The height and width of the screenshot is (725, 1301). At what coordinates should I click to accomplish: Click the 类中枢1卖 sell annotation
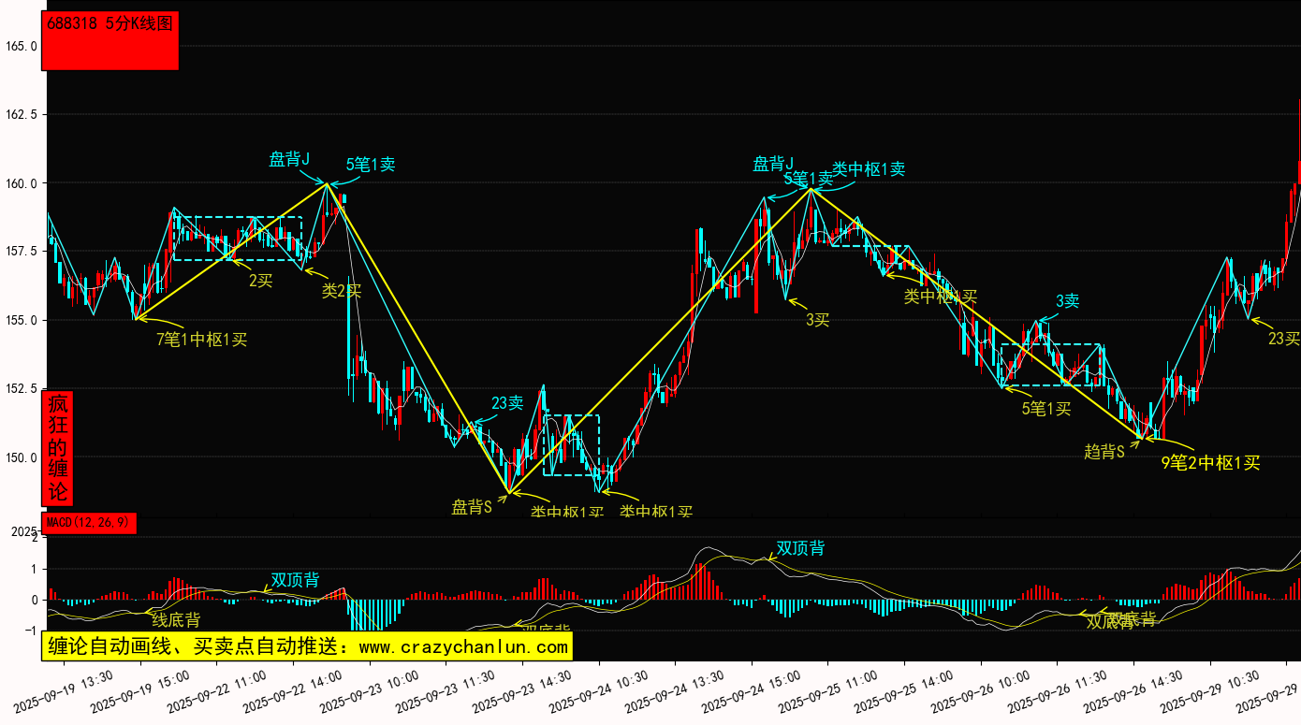point(869,169)
